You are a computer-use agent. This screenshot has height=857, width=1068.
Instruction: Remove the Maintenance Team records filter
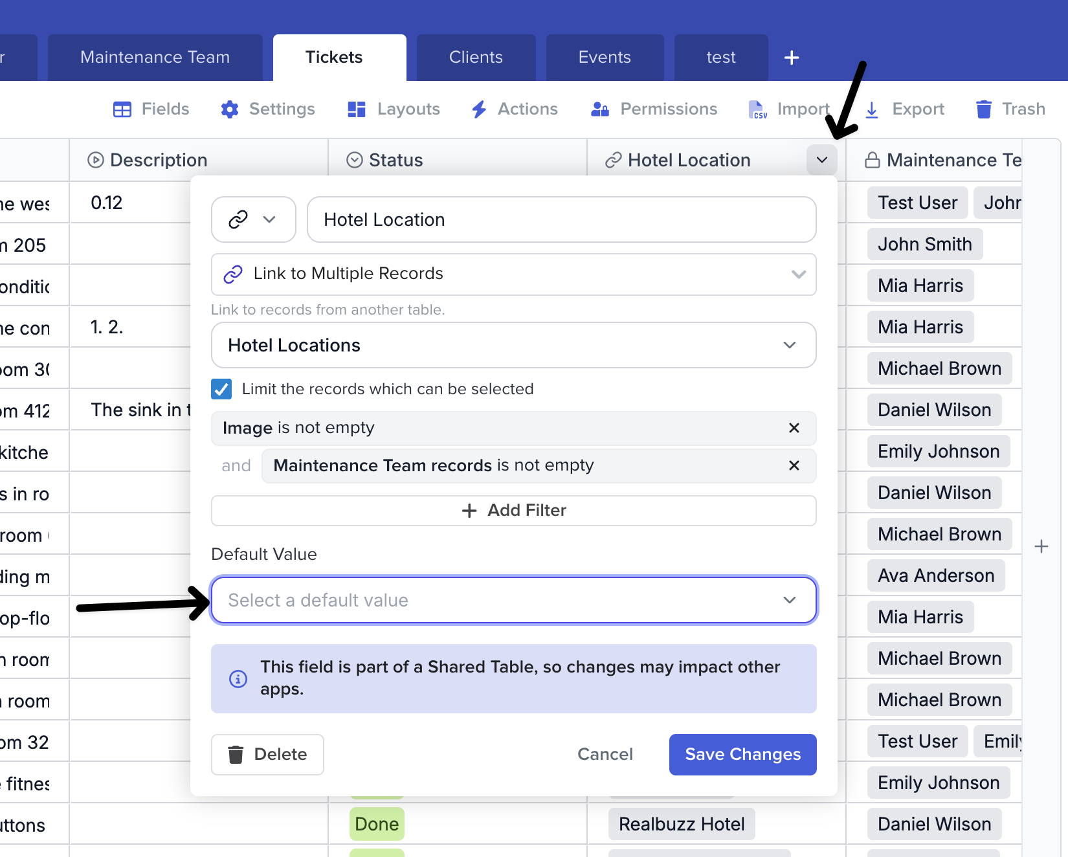point(794,465)
